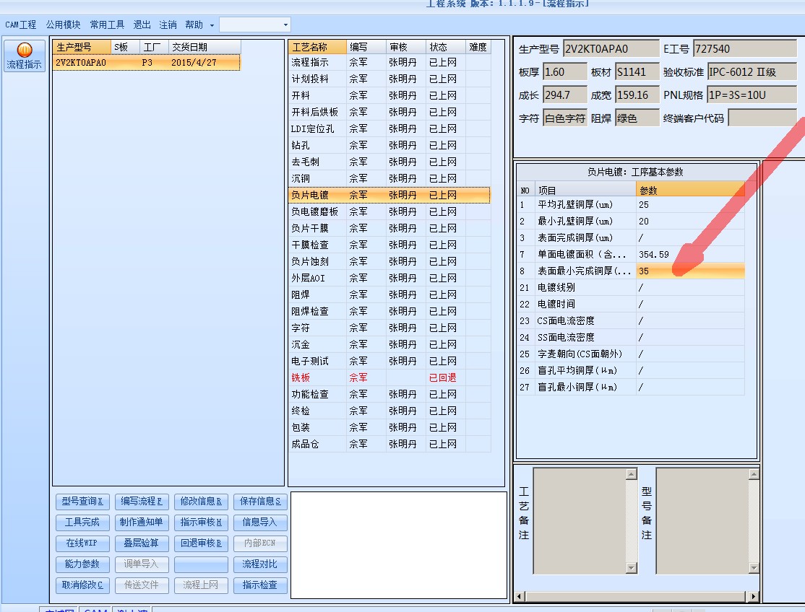
Task: Select the 沉铜 process row
Action: point(389,178)
